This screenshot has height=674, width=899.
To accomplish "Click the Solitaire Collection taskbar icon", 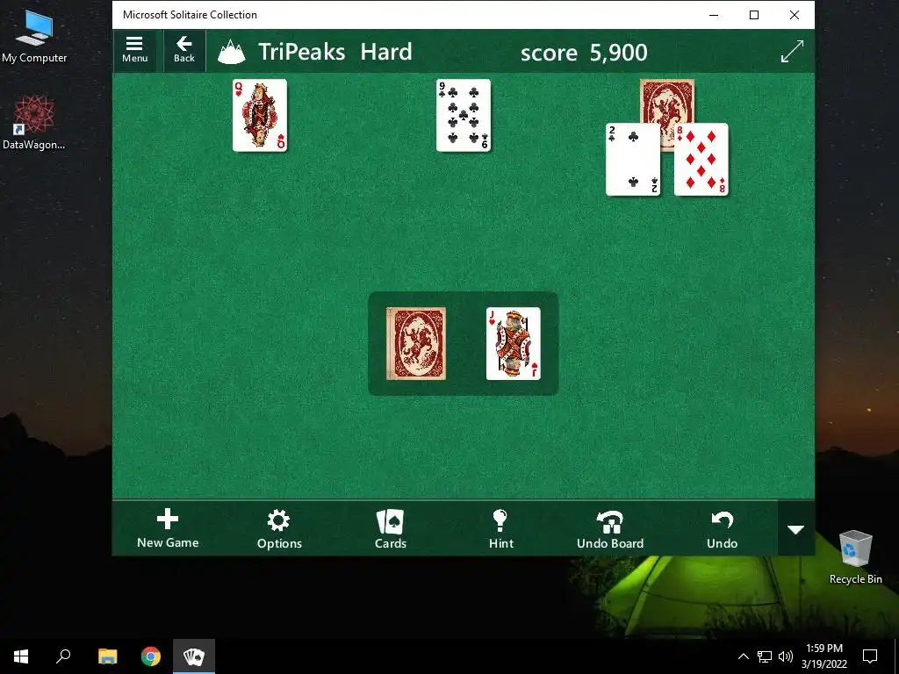I will point(194,656).
